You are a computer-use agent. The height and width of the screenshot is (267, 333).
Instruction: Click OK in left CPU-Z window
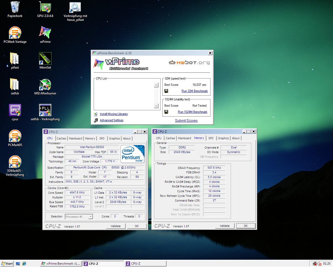137,226
